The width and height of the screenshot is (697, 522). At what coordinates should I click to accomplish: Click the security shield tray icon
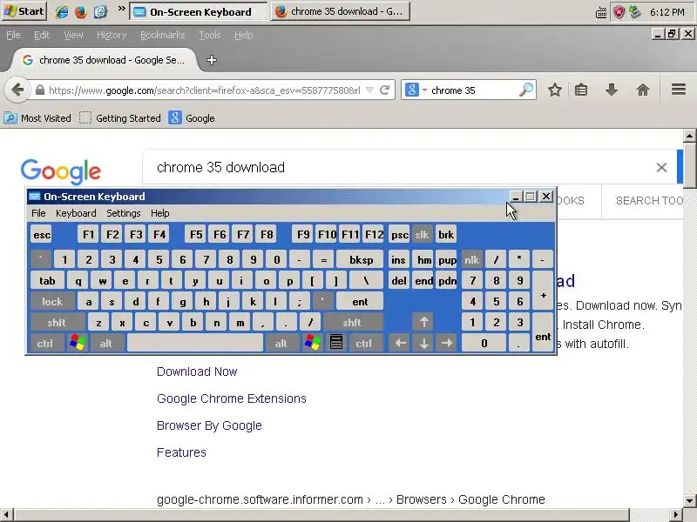tap(619, 12)
